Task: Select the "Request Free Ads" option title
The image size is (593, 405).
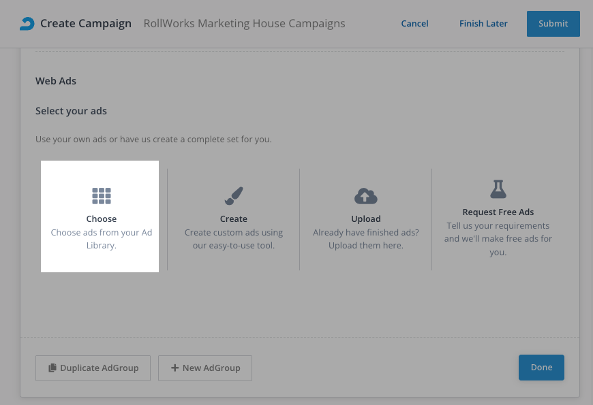Action: [x=498, y=212]
